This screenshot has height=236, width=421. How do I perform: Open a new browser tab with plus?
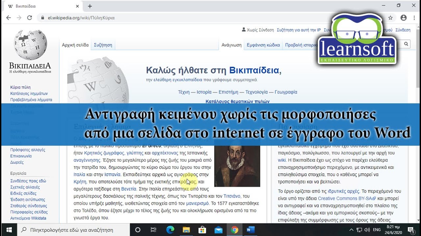pyautogui.click(x=90, y=6)
